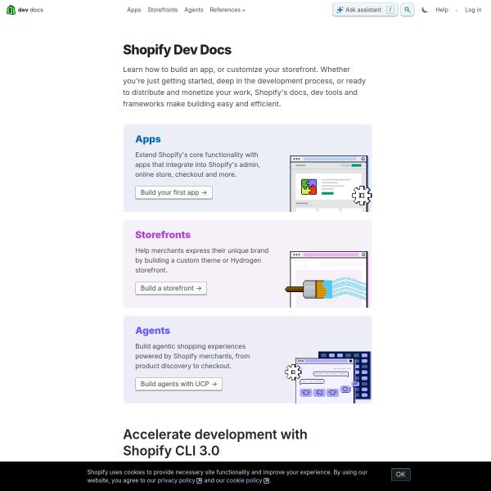Click Build your first app button
491x491 pixels.
pos(173,192)
